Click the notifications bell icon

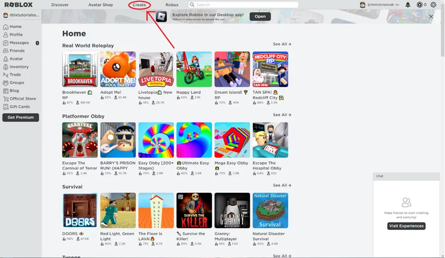point(408,5)
